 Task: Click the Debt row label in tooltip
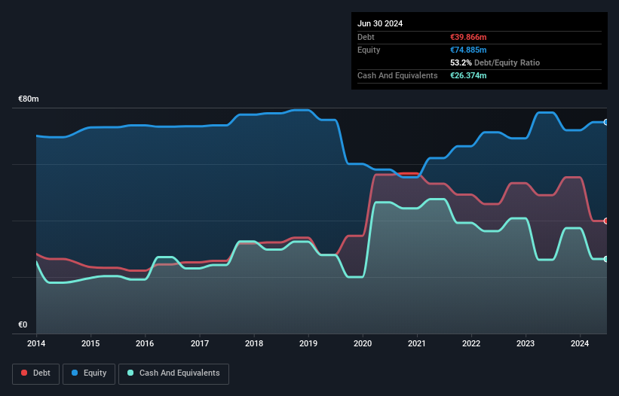[366, 37]
